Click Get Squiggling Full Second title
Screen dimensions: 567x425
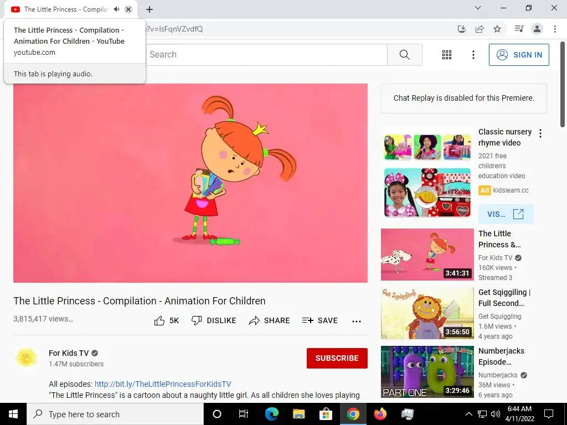[x=504, y=298]
